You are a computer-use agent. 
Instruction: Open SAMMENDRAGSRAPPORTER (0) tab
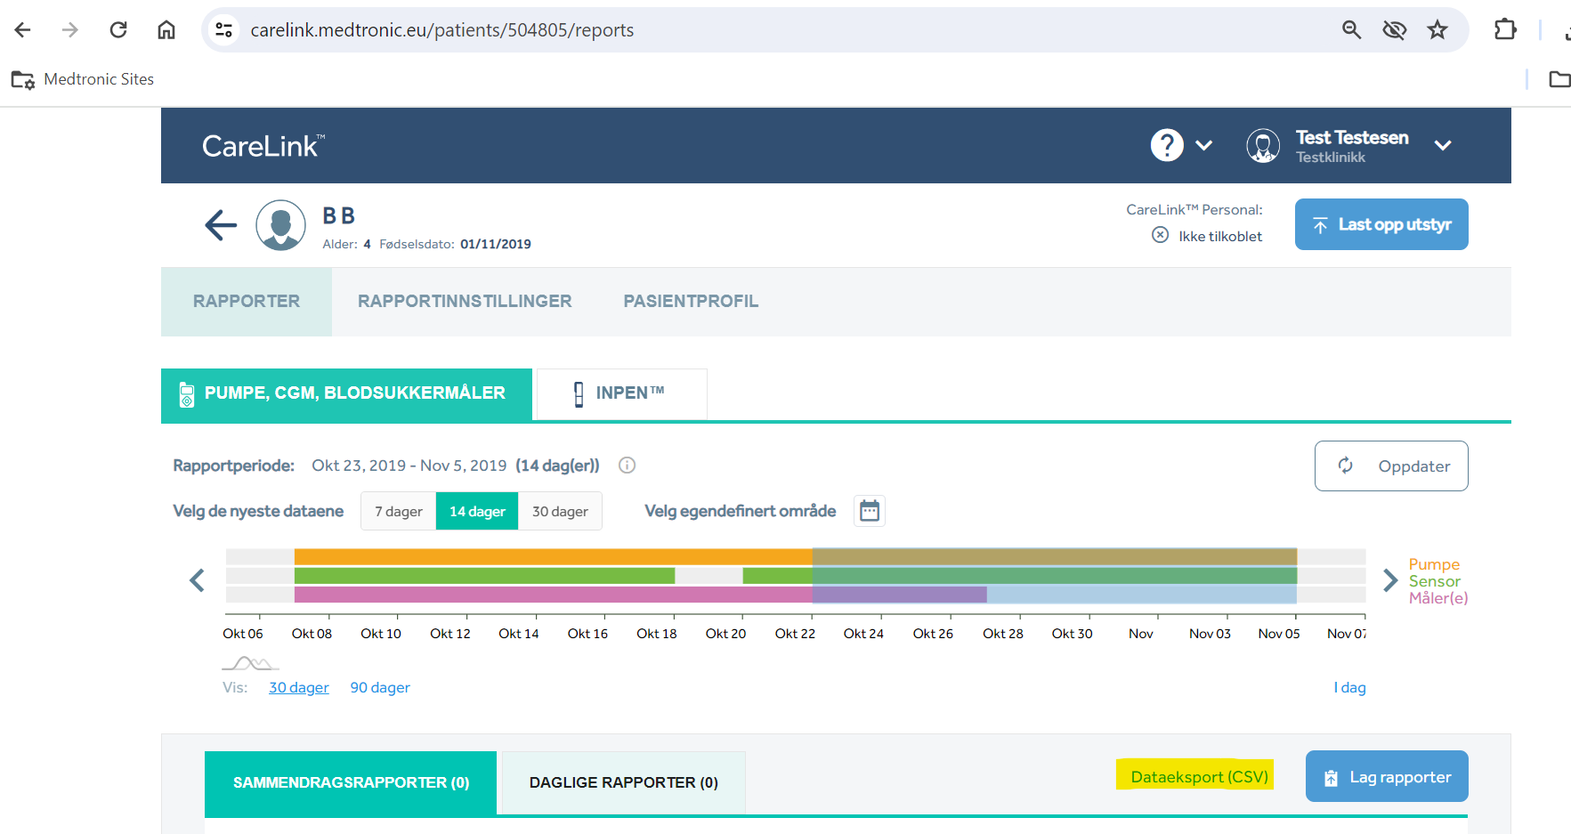tap(351, 783)
